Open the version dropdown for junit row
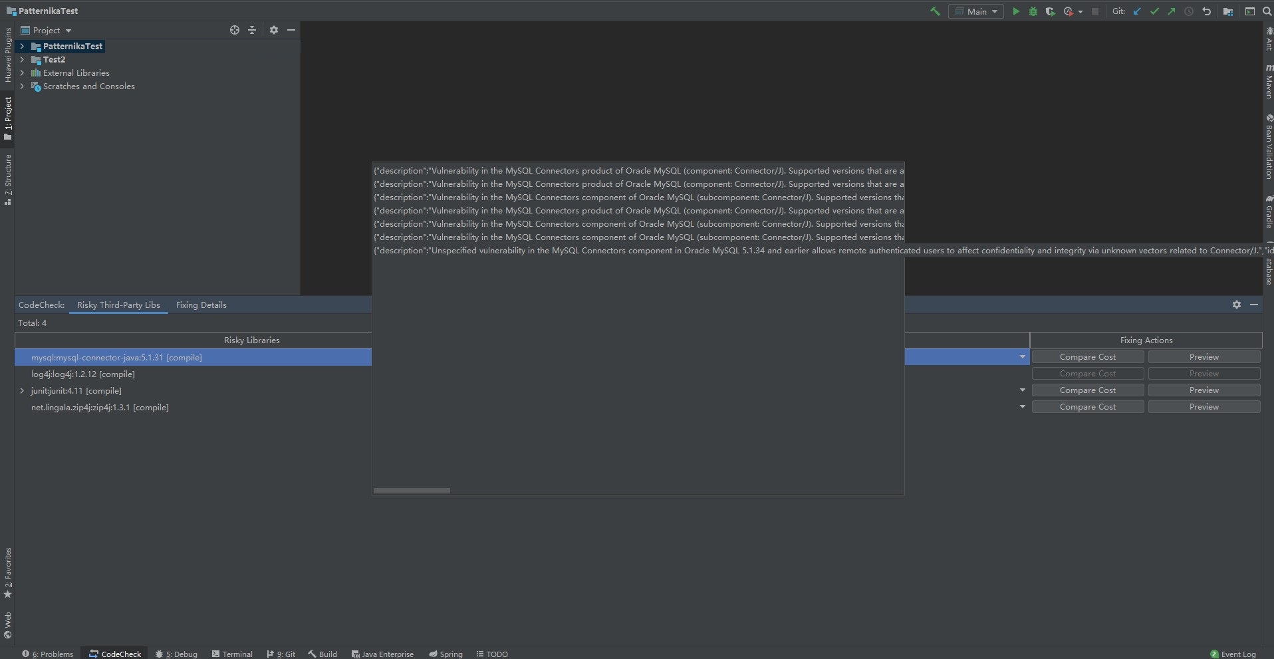 tap(1022, 390)
